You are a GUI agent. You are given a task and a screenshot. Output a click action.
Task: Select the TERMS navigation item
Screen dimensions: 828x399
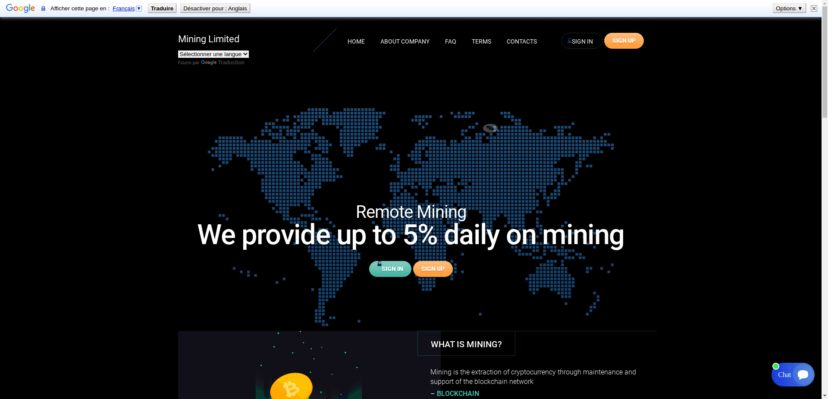pos(481,41)
